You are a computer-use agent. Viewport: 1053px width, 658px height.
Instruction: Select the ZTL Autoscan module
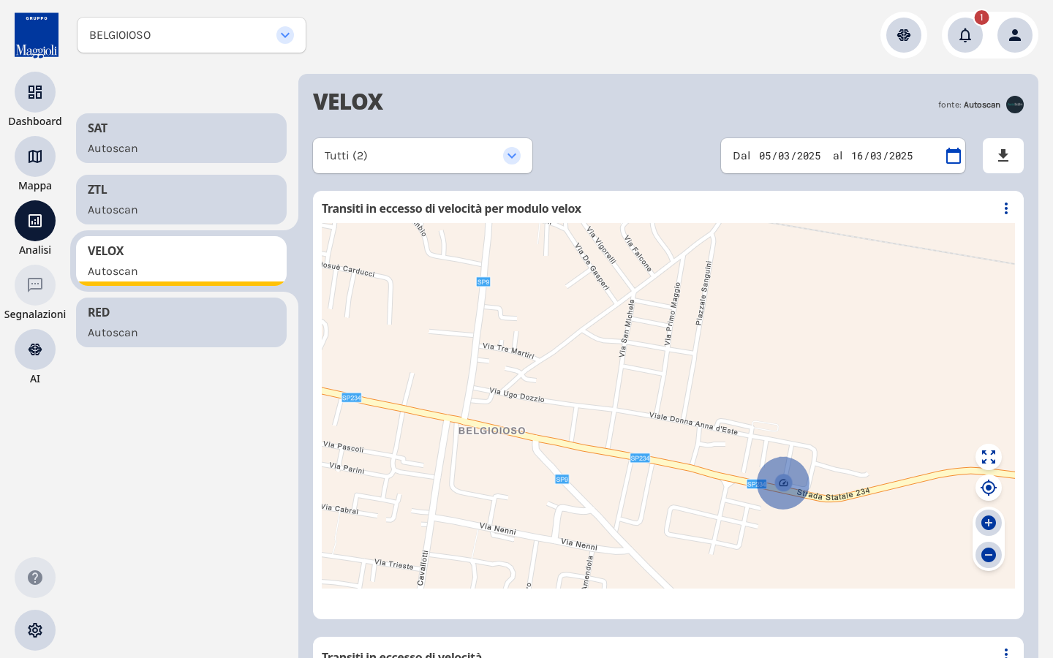click(x=181, y=200)
